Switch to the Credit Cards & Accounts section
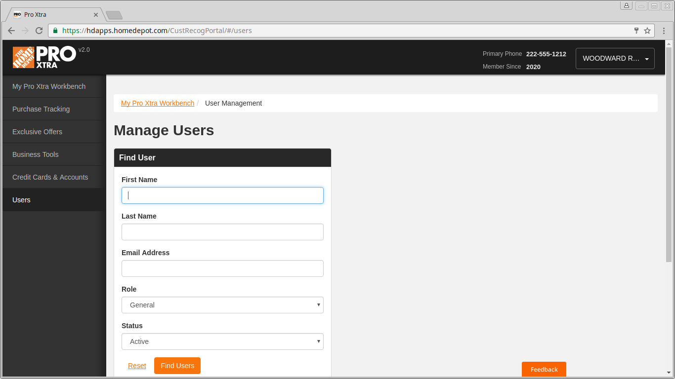Viewport: 675px width, 379px height. [x=50, y=177]
